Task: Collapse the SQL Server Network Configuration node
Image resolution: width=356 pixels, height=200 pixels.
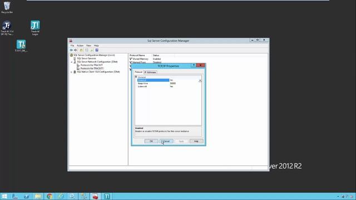Action: [71, 62]
